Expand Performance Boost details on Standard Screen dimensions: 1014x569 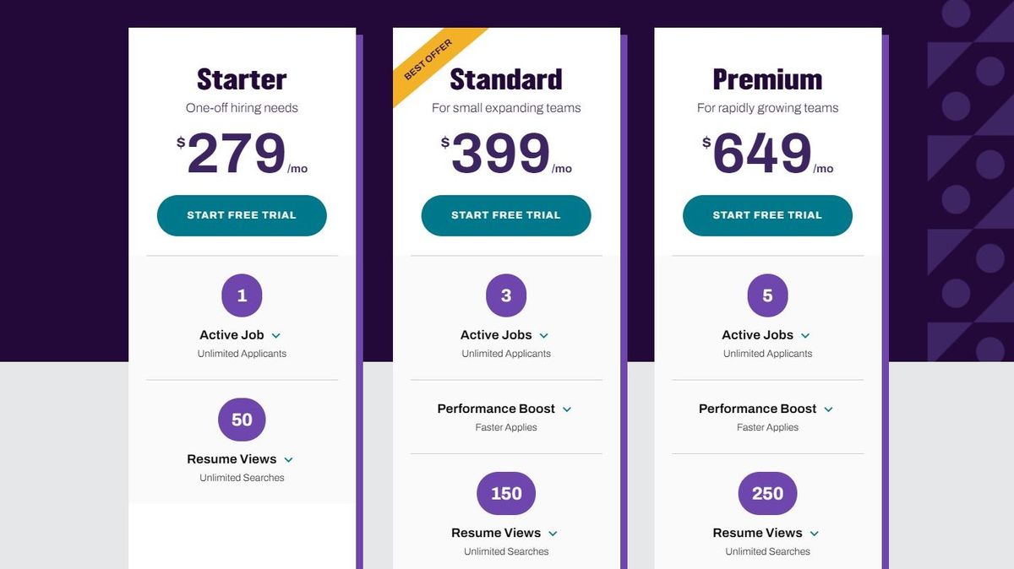point(566,409)
